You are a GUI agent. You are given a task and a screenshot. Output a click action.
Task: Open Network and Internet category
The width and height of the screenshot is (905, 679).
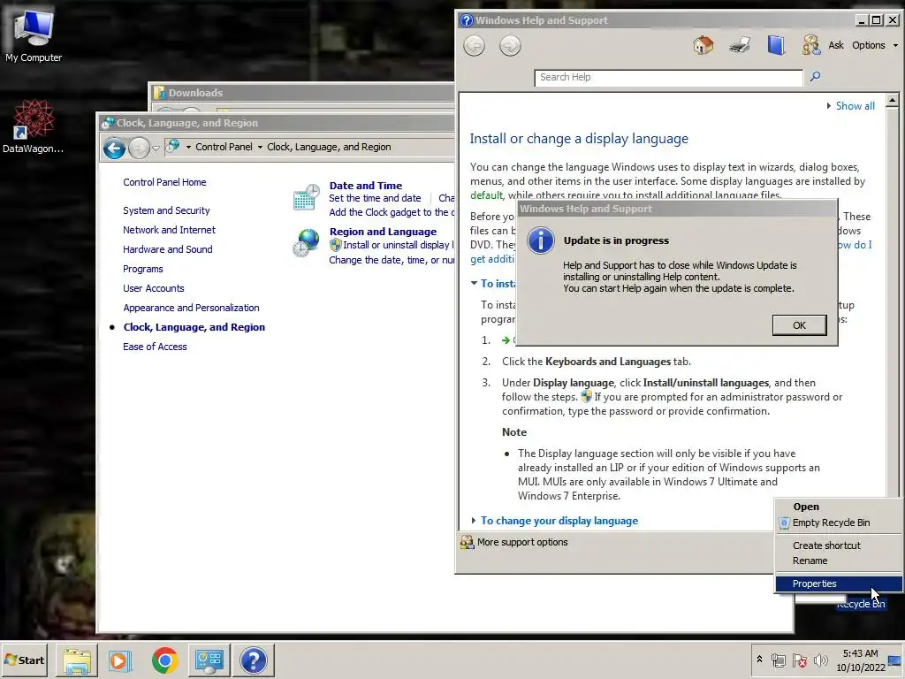point(169,230)
